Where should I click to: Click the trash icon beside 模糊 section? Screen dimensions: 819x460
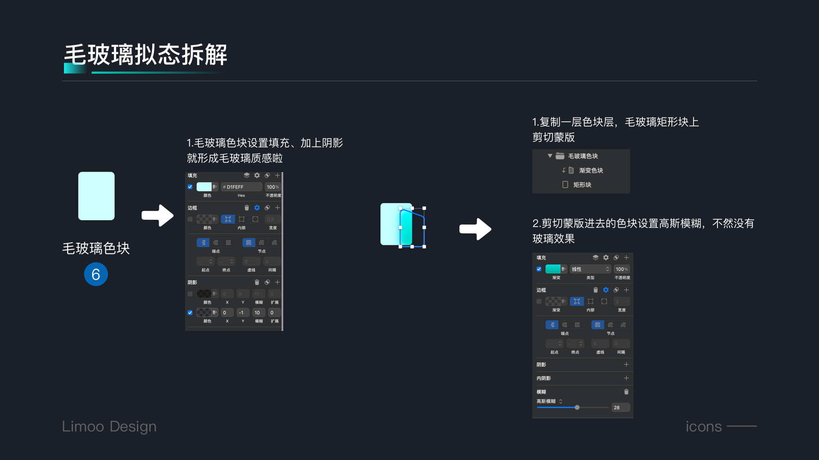pyautogui.click(x=626, y=392)
